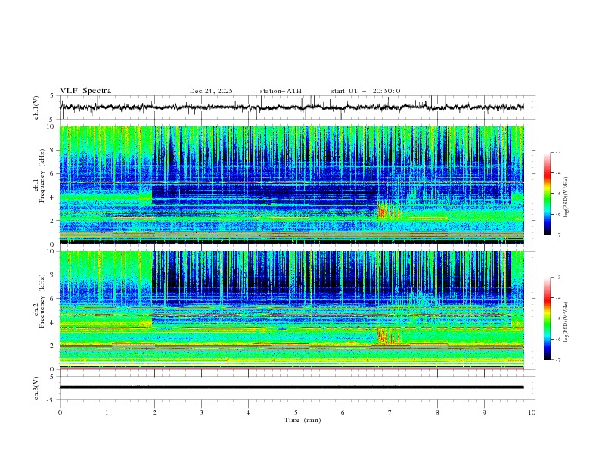
Task: Click the thick black ch.3 voltage trace
Action: (x=292, y=387)
